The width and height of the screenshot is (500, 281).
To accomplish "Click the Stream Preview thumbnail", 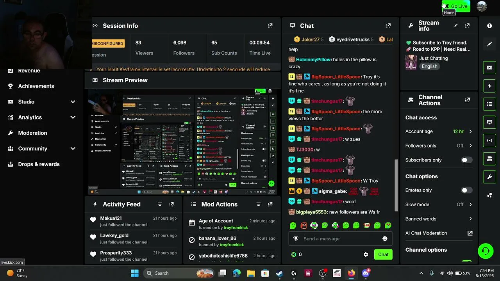I will 182,142.
